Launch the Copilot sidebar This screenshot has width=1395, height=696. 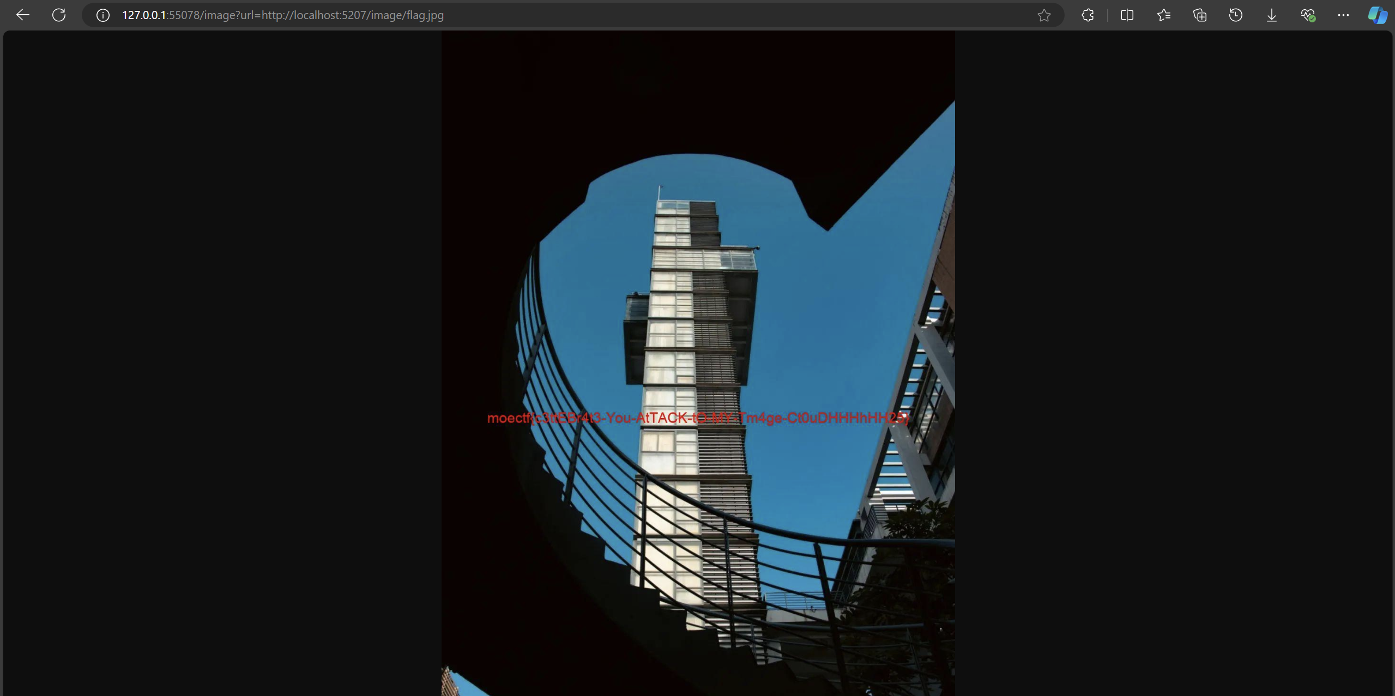(x=1377, y=15)
